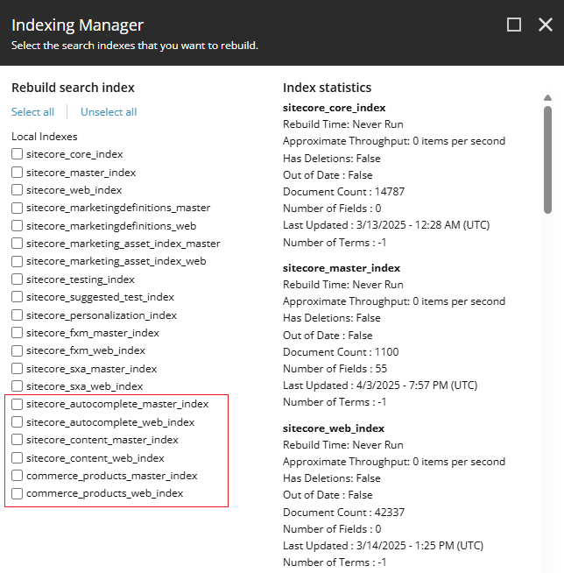Check the sitecore_fxm_master_index checkbox
This screenshot has height=573, width=564.
18,333
